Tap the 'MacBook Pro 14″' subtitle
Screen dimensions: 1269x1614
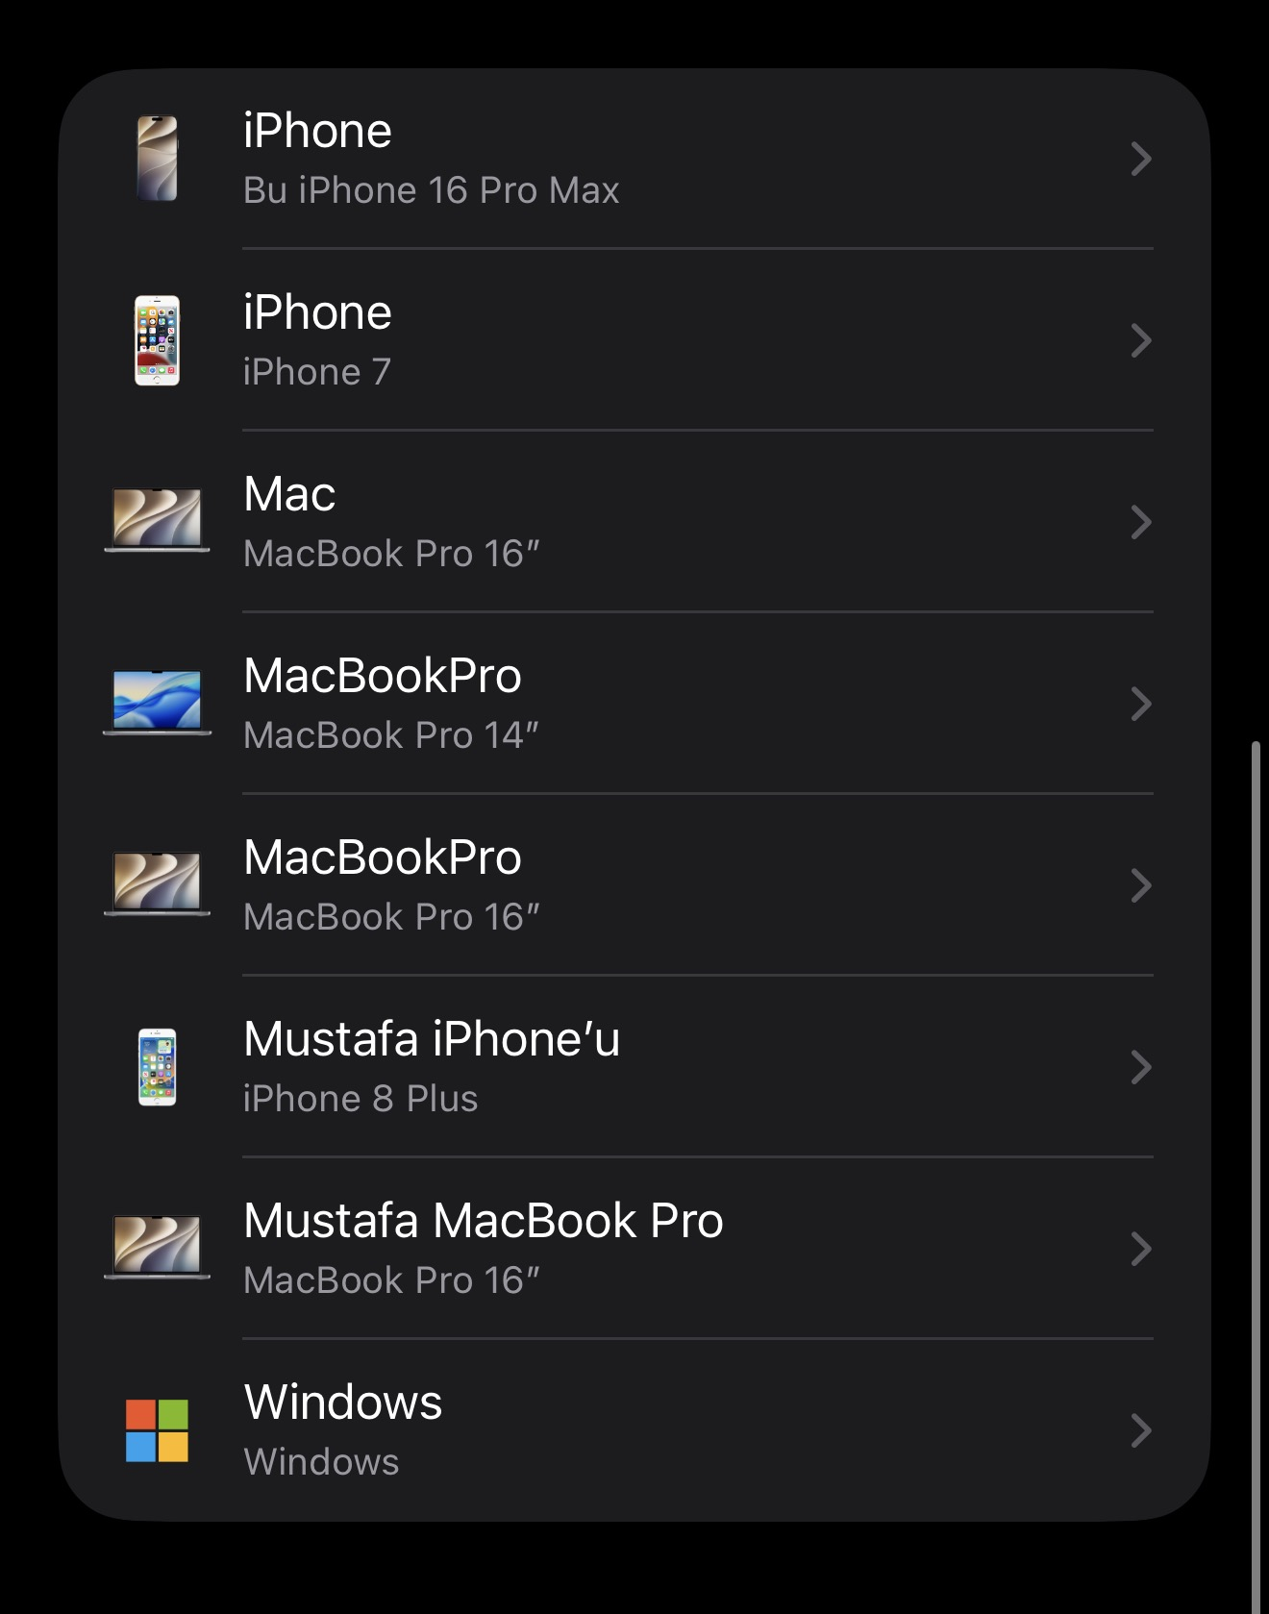coord(391,735)
